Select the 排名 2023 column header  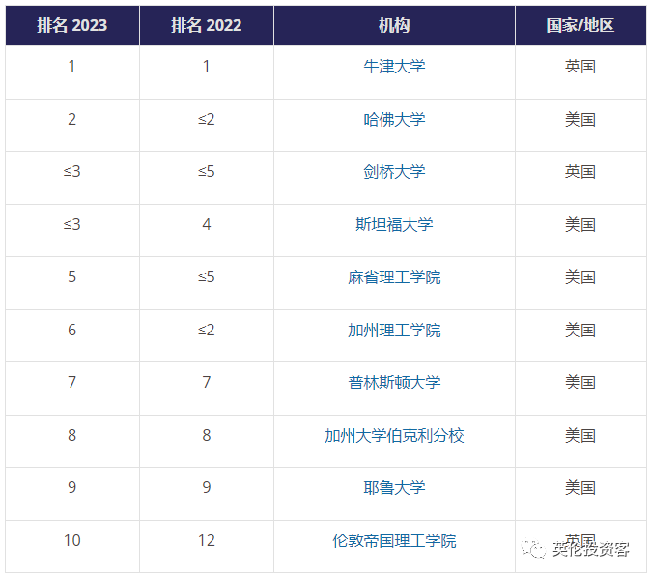(72, 25)
